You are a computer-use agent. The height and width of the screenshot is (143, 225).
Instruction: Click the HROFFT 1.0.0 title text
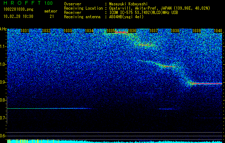(28, 3)
